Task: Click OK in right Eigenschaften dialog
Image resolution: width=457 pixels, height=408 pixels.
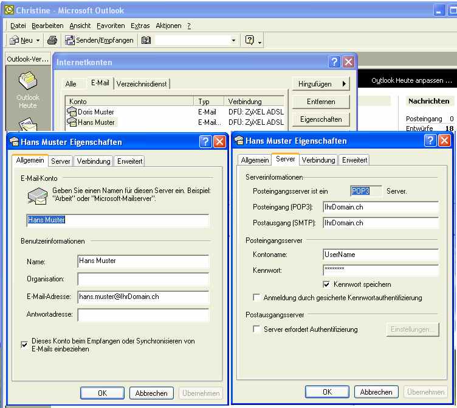Action: [327, 392]
